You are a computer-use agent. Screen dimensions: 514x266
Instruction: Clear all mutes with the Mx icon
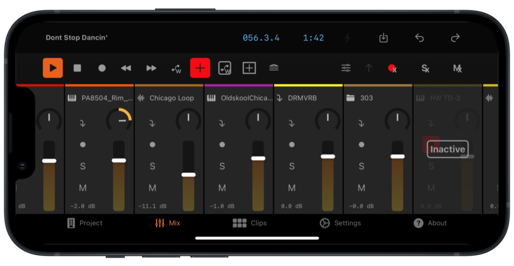pos(457,68)
